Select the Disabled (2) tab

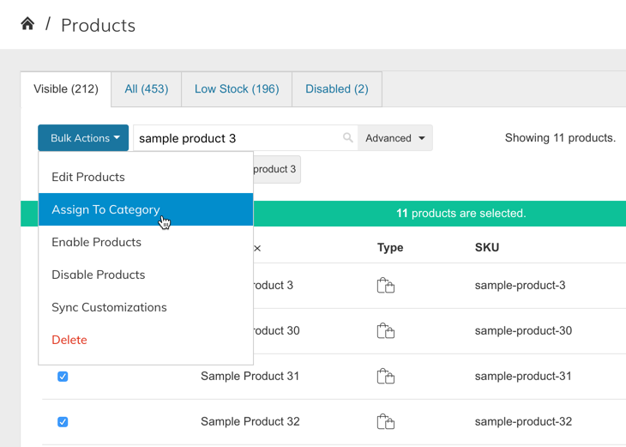pyautogui.click(x=337, y=89)
